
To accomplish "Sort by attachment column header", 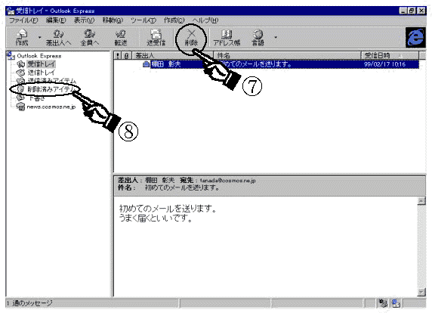I will pos(126,55).
